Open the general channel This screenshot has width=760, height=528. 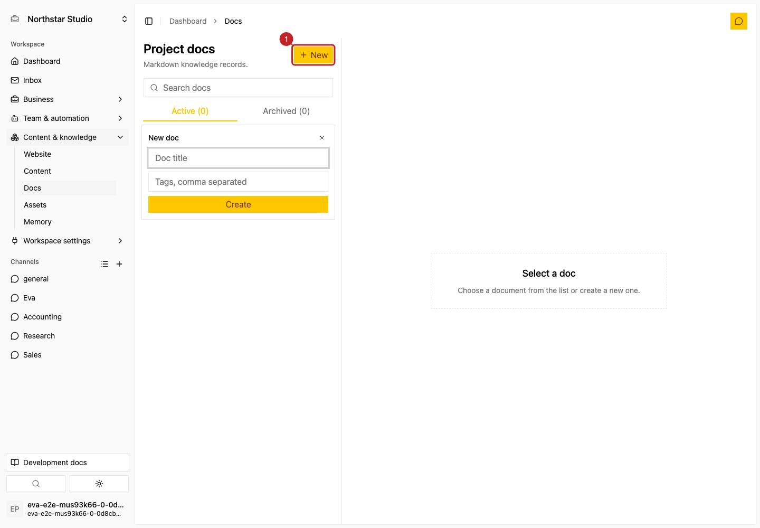point(68,279)
